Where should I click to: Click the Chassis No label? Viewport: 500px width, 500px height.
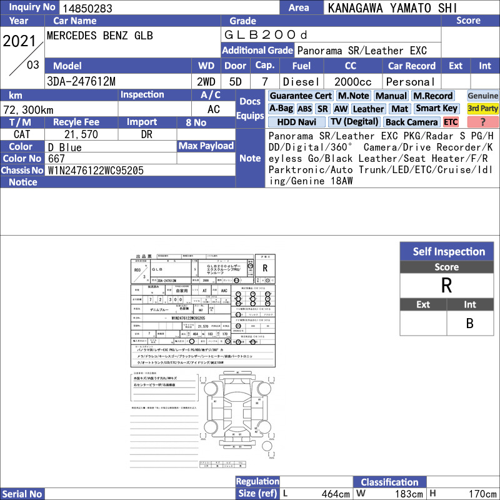[x=22, y=170]
